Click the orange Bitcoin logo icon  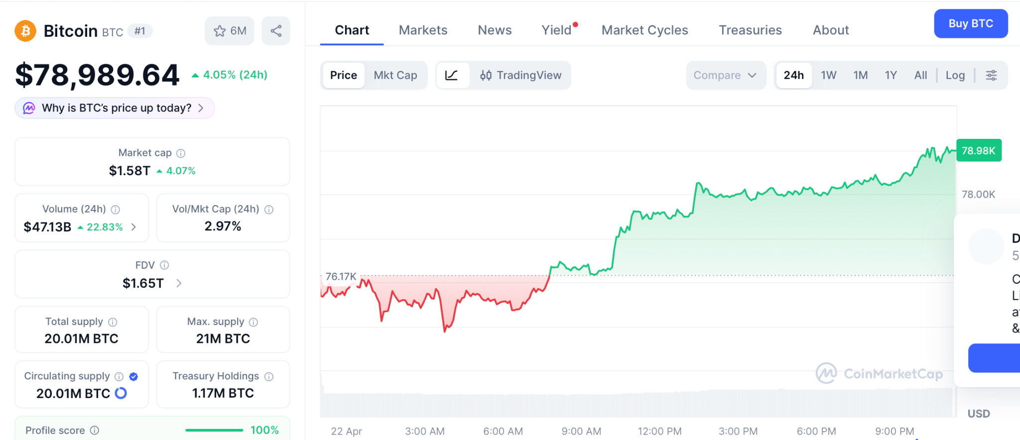[25, 31]
